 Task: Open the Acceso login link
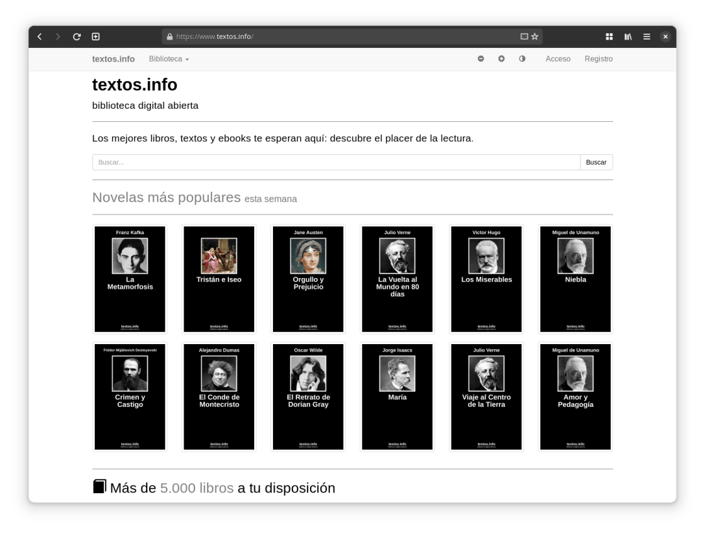click(558, 59)
